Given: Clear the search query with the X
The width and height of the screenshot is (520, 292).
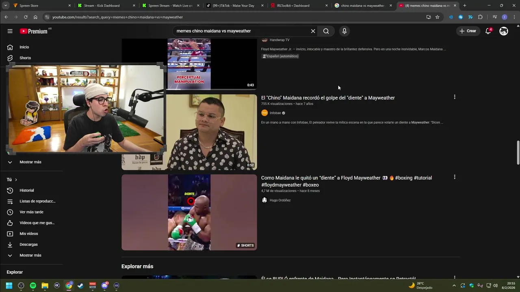Looking at the screenshot, I should click(313, 31).
